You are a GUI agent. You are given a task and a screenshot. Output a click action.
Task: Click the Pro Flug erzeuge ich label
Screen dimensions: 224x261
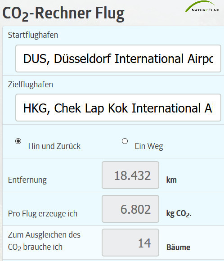[43, 214]
